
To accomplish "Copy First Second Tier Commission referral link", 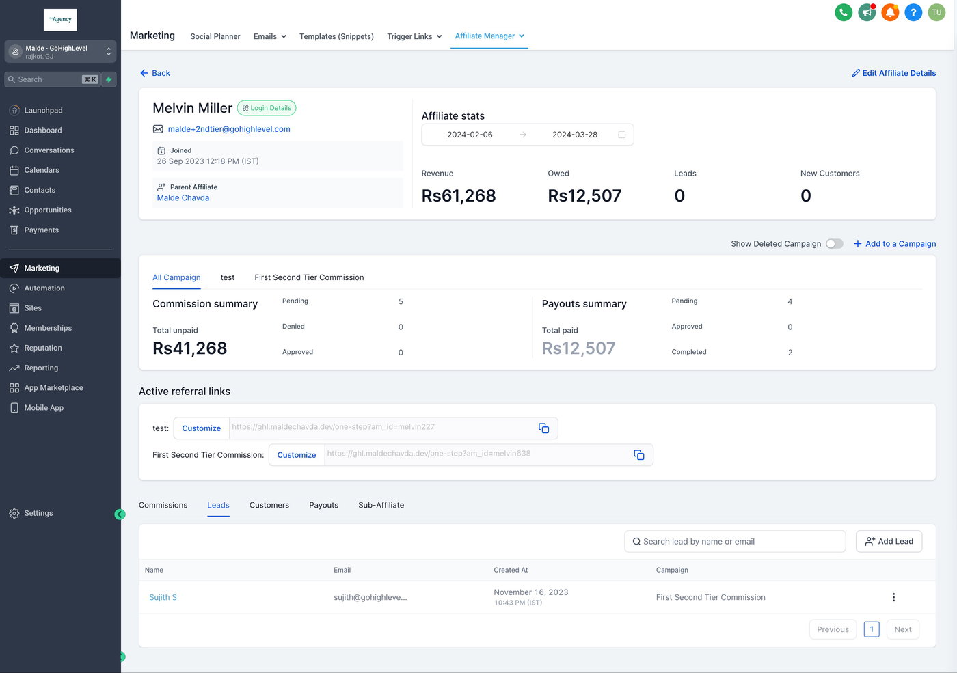I will point(638,455).
